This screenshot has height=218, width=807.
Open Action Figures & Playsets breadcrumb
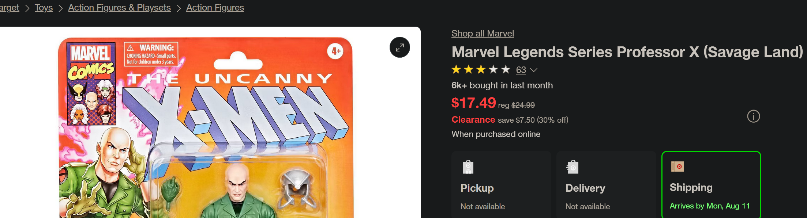pos(119,8)
